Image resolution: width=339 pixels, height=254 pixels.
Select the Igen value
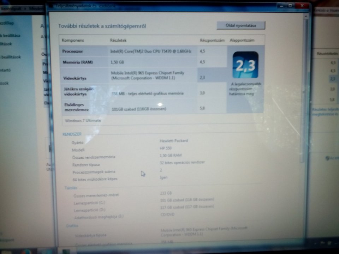(x=163, y=177)
